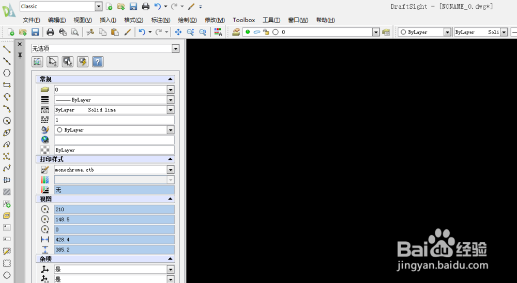This screenshot has width=517, height=283.
Task: Collapse the 常规 section
Action: [x=170, y=79]
